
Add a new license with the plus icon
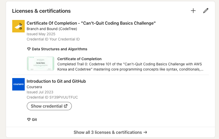point(193,11)
